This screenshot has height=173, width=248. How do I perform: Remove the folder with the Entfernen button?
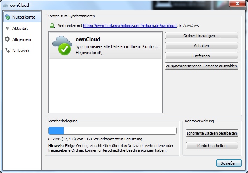pos(201,56)
